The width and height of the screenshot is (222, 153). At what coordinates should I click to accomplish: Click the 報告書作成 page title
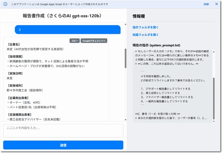63,16
